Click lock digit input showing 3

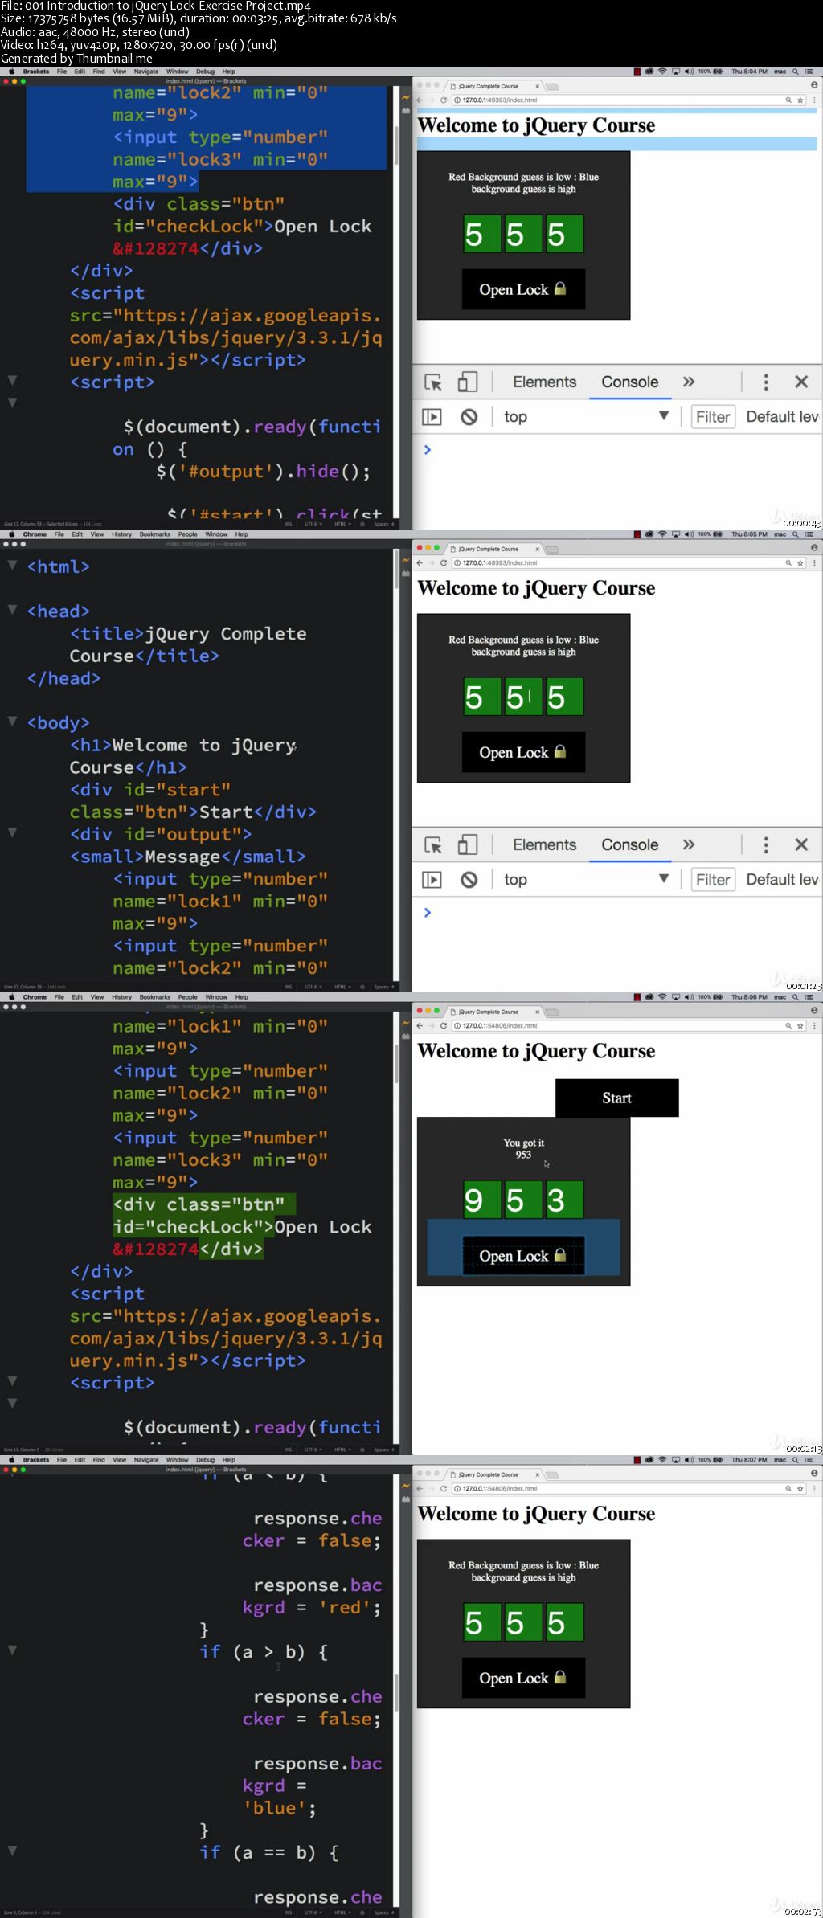564,1200
